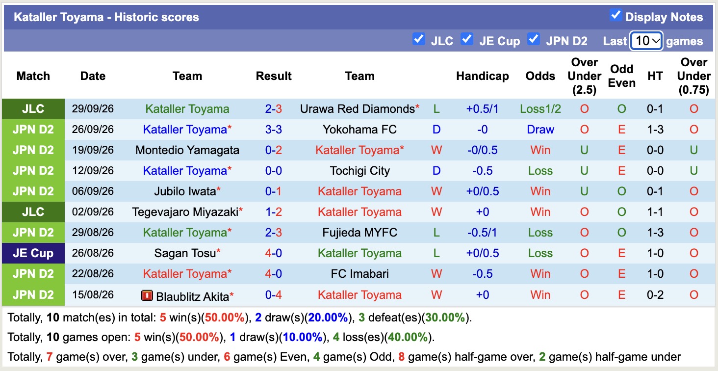The image size is (718, 371).
Task: Click the 1-2 result at Tegevajaro Miyazaki
Action: [x=274, y=212]
